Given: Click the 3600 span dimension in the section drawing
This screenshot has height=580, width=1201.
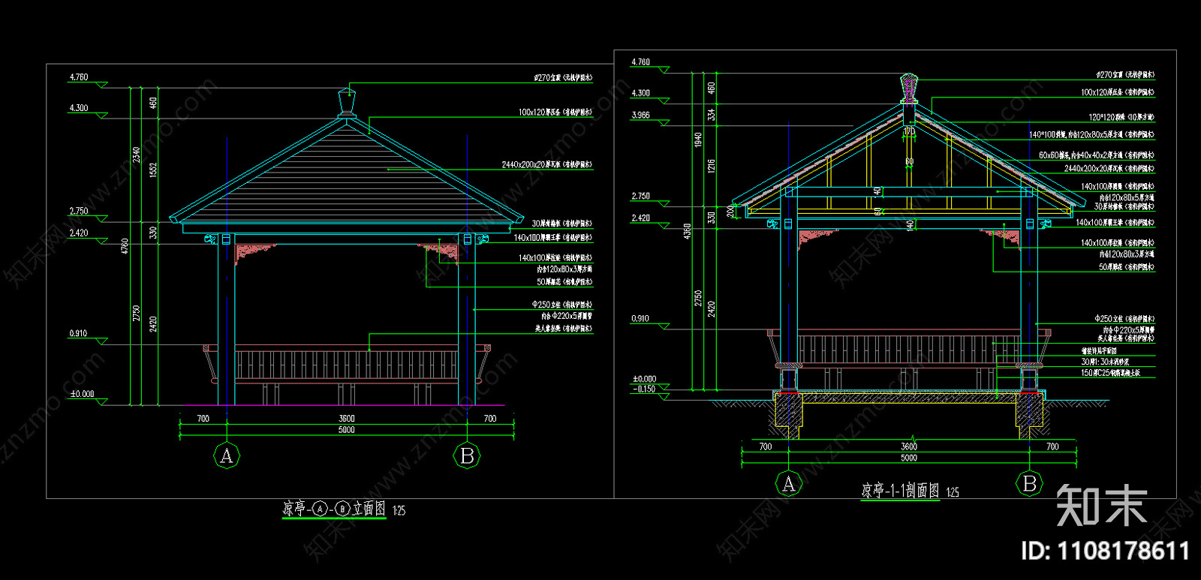Looking at the screenshot, I should click(x=908, y=446).
